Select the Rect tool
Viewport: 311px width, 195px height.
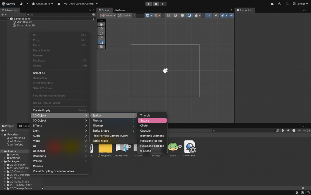point(101,42)
